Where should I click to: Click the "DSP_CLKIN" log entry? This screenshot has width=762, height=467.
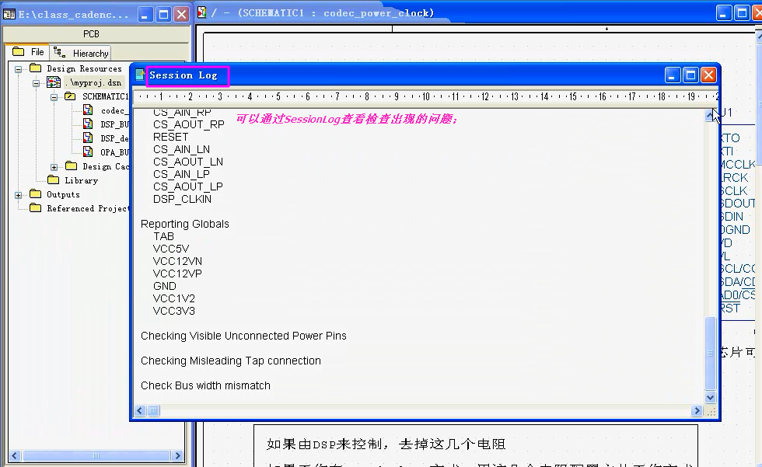point(182,199)
